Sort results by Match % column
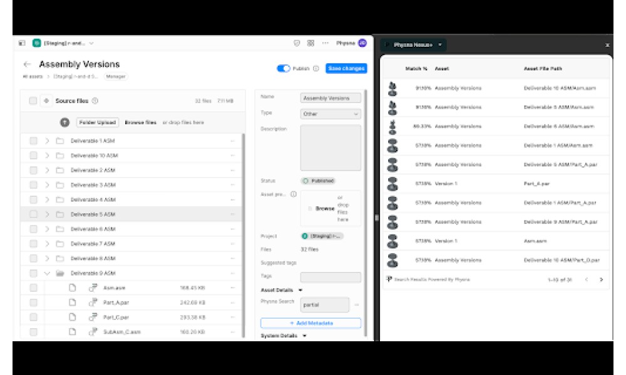Image resolution: width=626 pixels, height=375 pixels. (x=416, y=69)
